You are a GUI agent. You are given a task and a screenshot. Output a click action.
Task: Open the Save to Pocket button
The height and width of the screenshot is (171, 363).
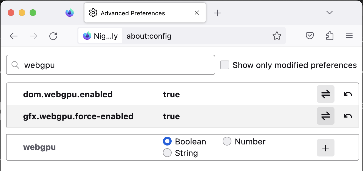[x=310, y=36]
